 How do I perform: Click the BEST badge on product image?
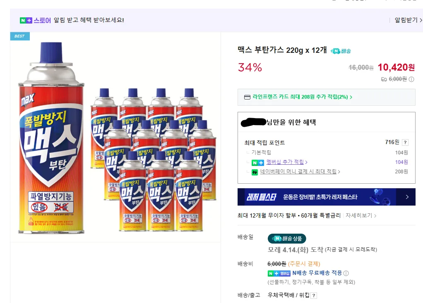pos(19,36)
